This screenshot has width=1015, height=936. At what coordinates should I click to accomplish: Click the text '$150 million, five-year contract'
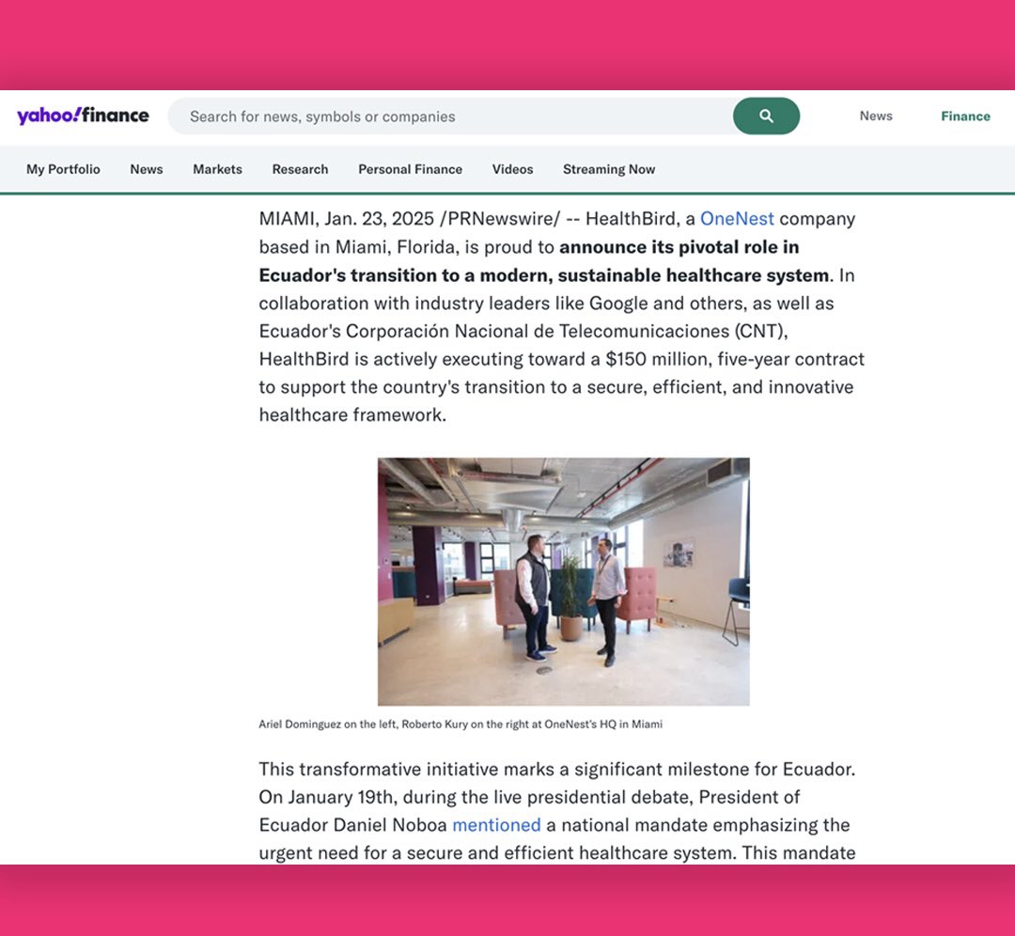(x=735, y=359)
